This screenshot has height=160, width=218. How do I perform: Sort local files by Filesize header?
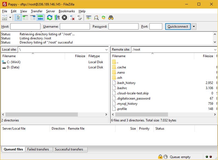pos(76,56)
